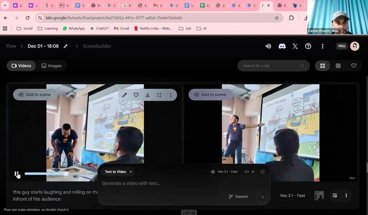This screenshot has height=215, width=368.
Task: Open the Text to Video mode dropdown
Action: (x=118, y=172)
